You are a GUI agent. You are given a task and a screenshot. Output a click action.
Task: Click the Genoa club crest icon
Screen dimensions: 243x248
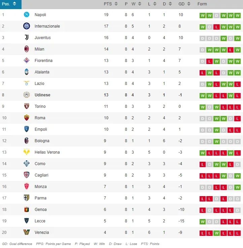[x=27, y=210]
